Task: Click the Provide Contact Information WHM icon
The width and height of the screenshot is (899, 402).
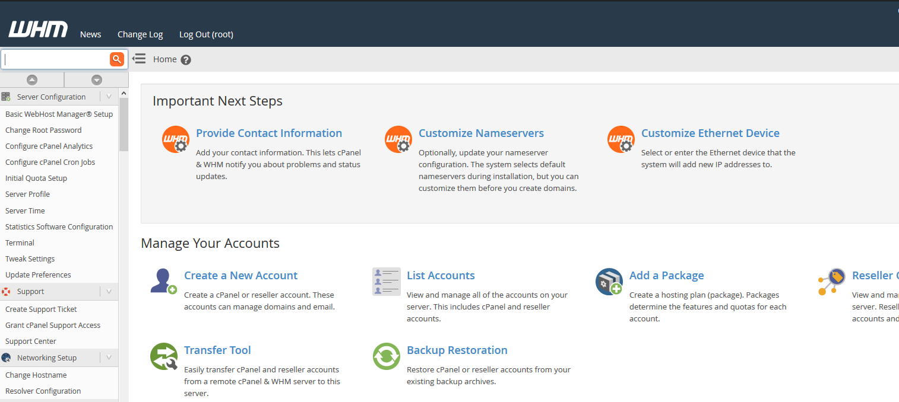Action: (x=176, y=140)
